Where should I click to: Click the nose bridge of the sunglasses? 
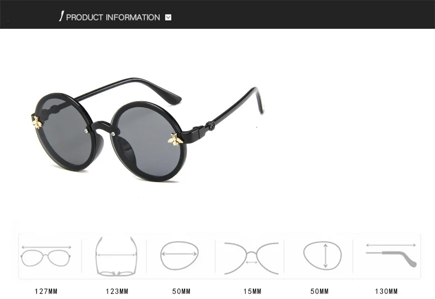click(x=100, y=126)
